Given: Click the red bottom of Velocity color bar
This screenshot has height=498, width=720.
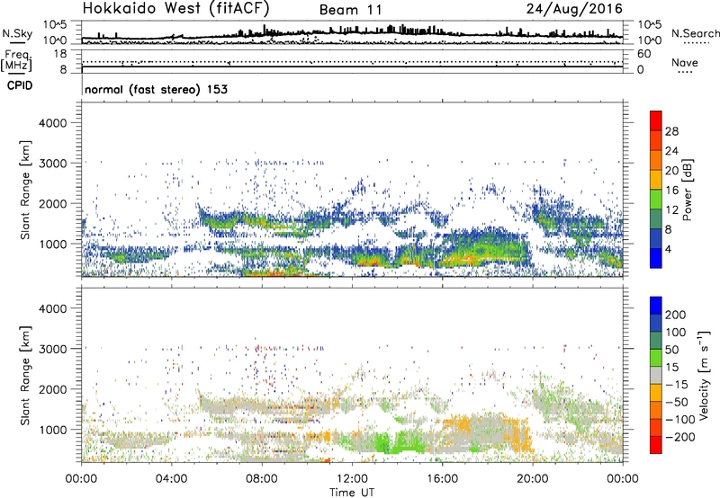Looking at the screenshot, I should pos(656,445).
